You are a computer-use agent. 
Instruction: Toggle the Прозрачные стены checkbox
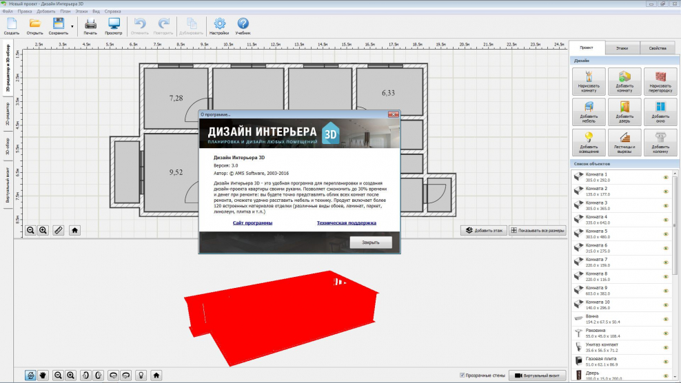[x=462, y=375]
